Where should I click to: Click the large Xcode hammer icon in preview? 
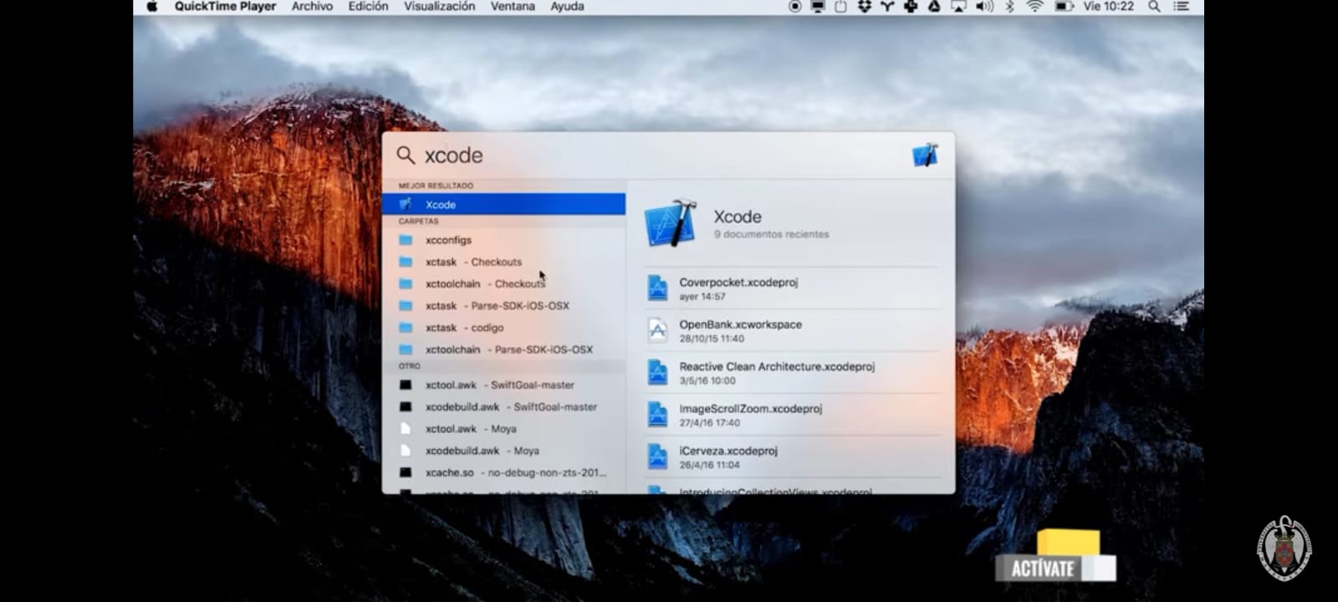pyautogui.click(x=671, y=223)
